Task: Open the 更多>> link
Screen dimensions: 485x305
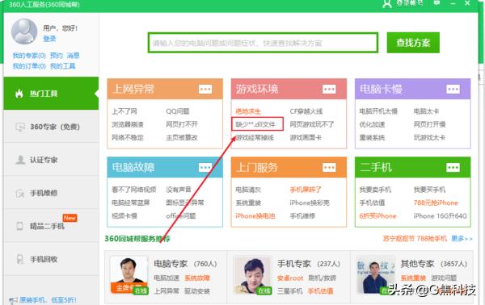Action: 462,239
